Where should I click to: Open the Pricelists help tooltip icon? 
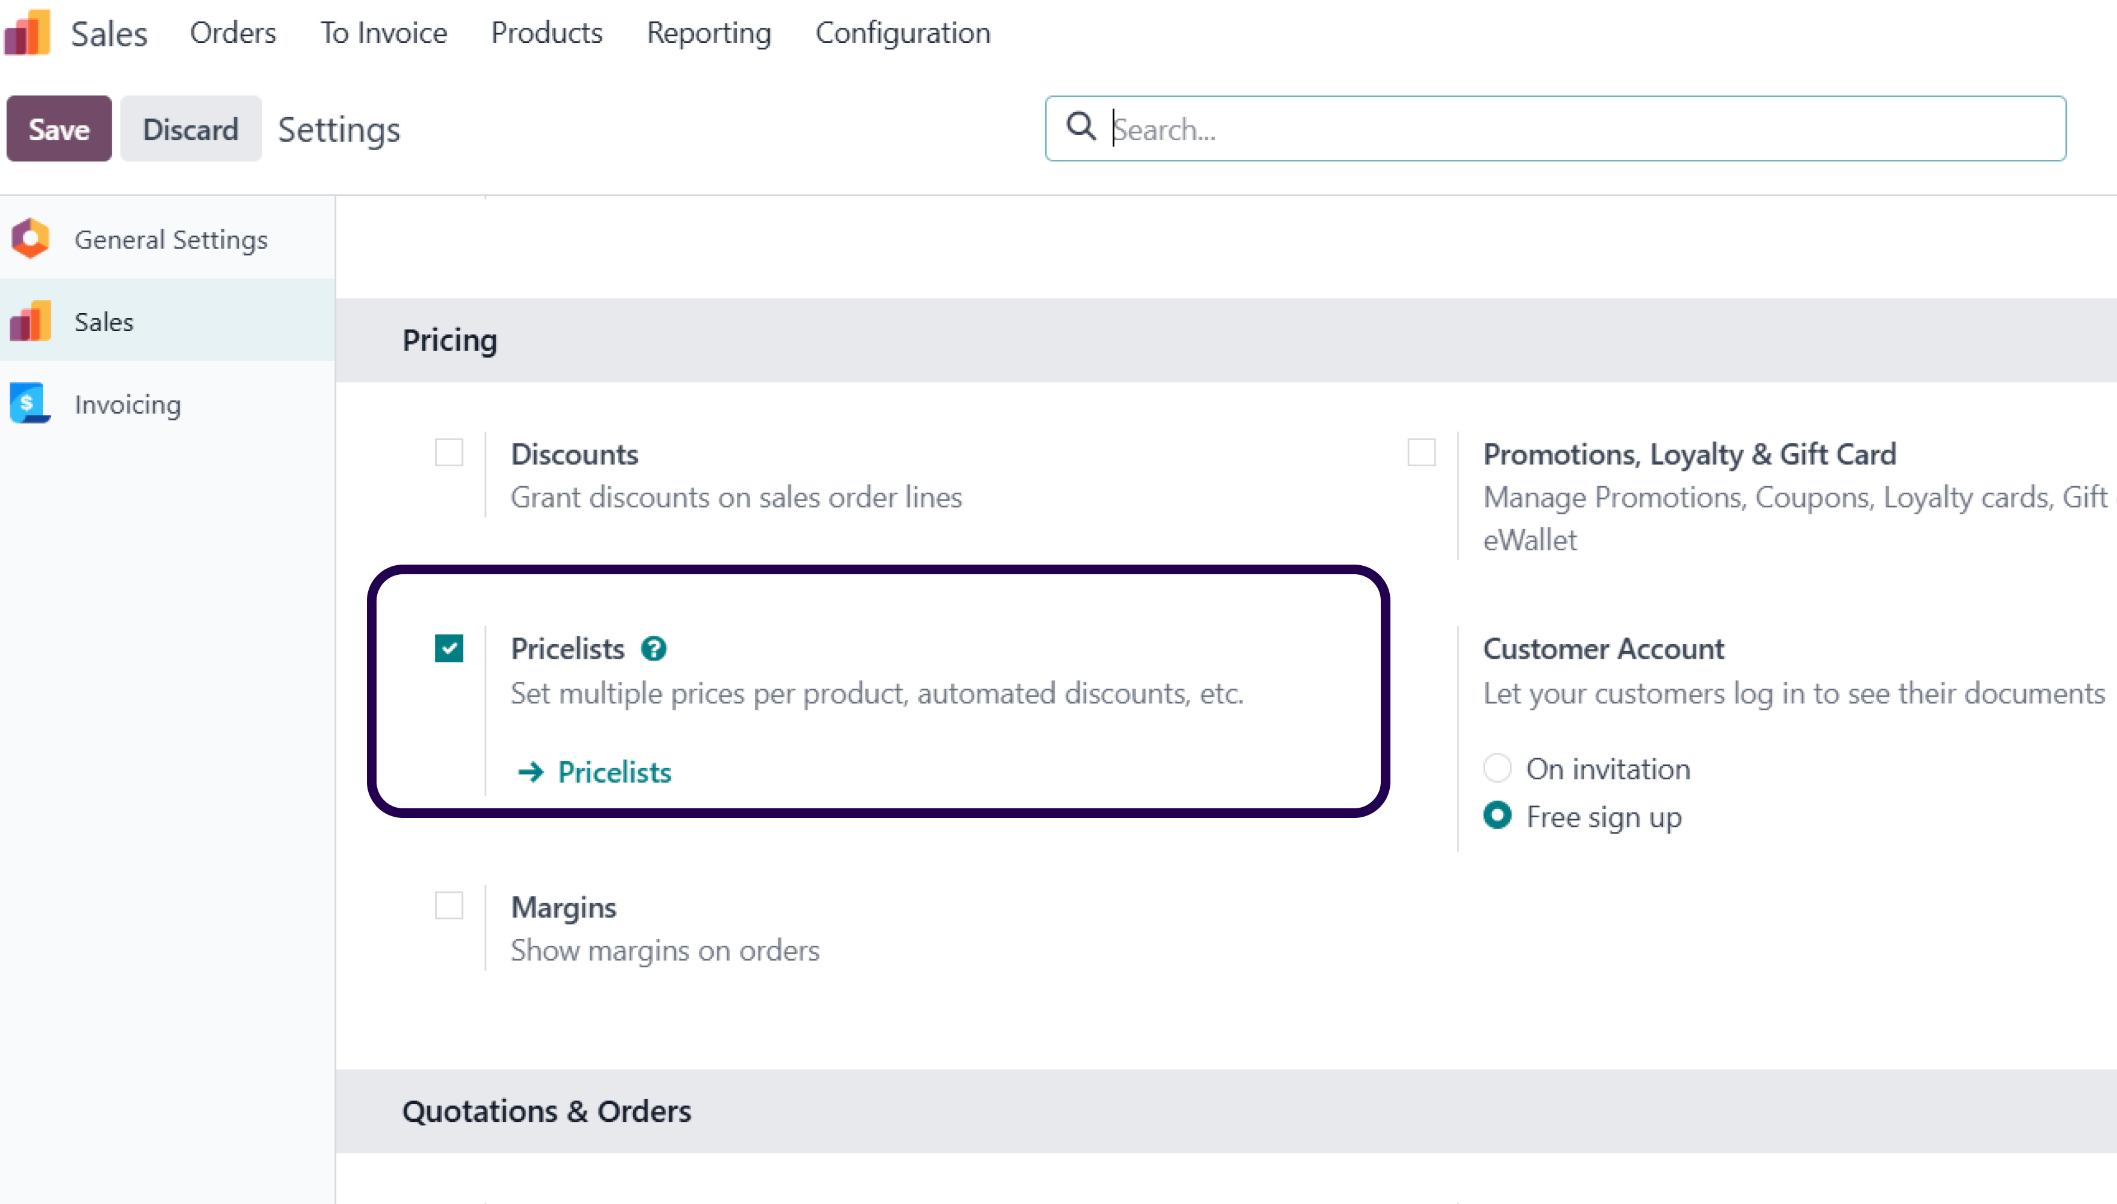[x=654, y=648]
